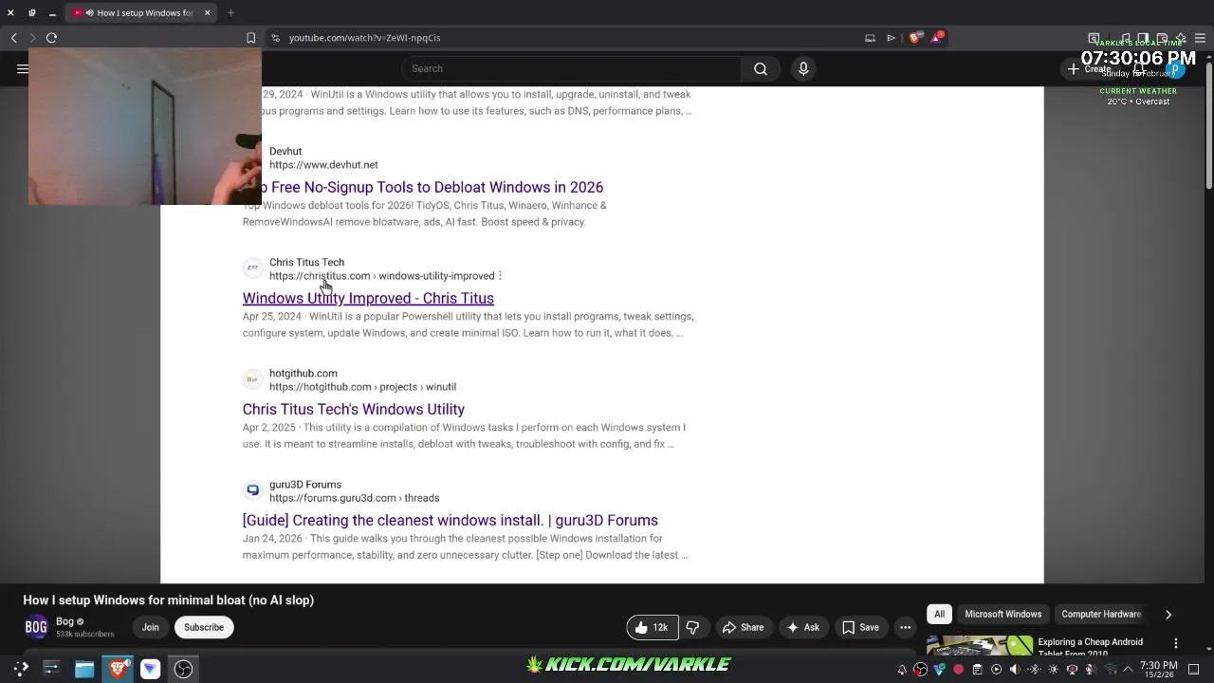The height and width of the screenshot is (683, 1214).
Task: Open 'Windows Utility Improved - Chris Titus' link
Action: tap(368, 298)
